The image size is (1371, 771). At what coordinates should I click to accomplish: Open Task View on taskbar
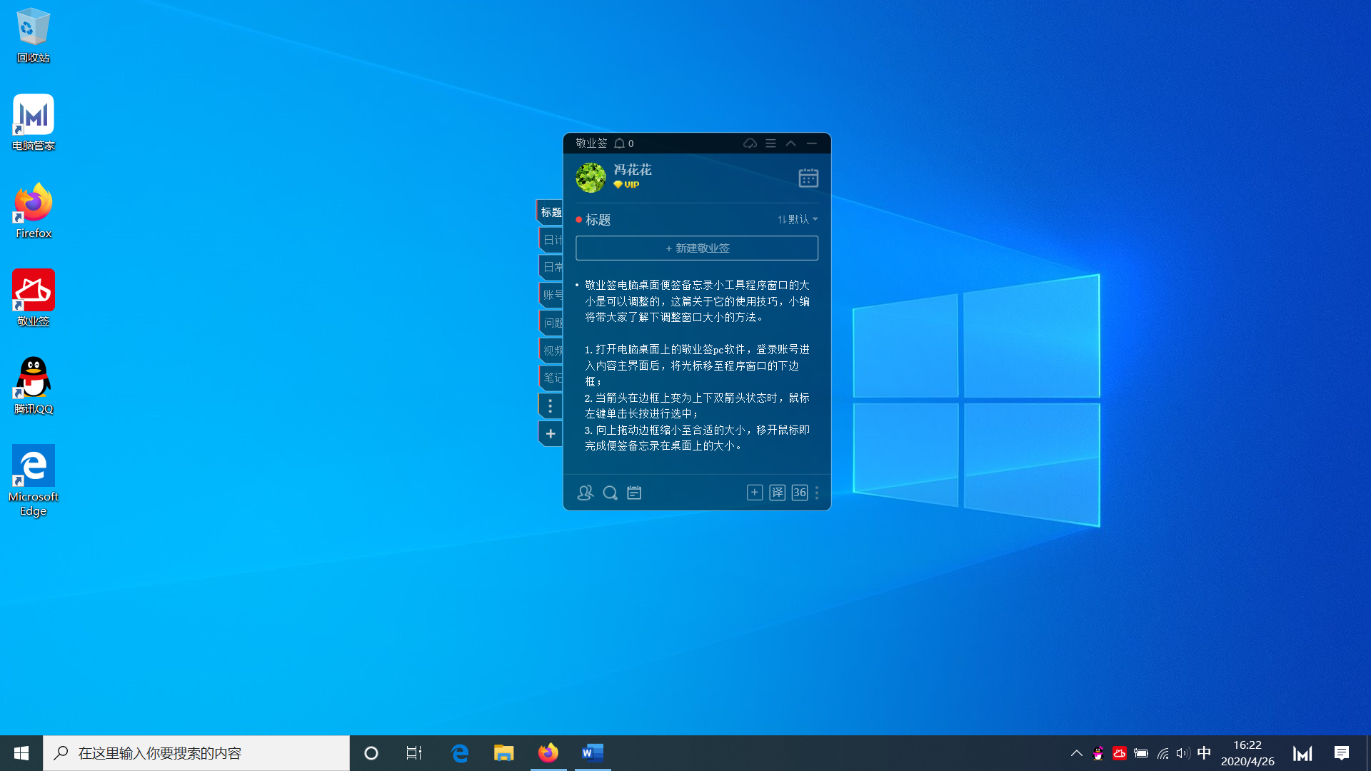tap(414, 753)
